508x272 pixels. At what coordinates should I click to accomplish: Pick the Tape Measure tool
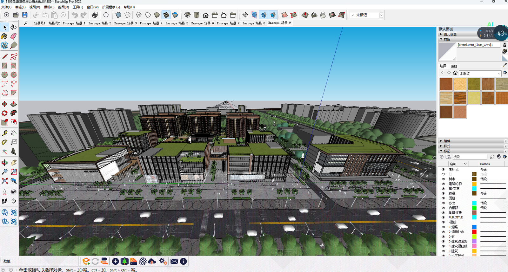[5, 133]
